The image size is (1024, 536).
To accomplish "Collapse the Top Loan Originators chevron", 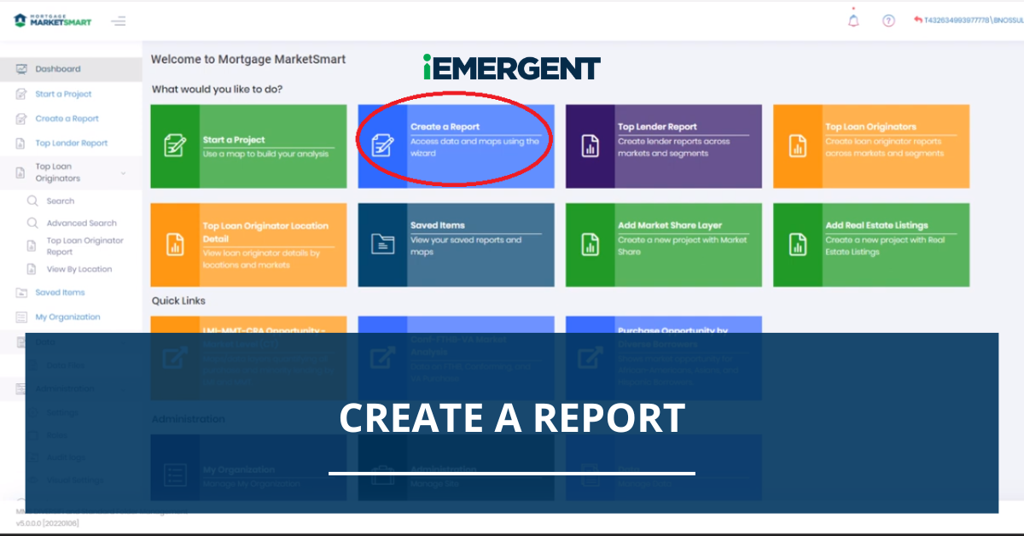I will pos(123,173).
